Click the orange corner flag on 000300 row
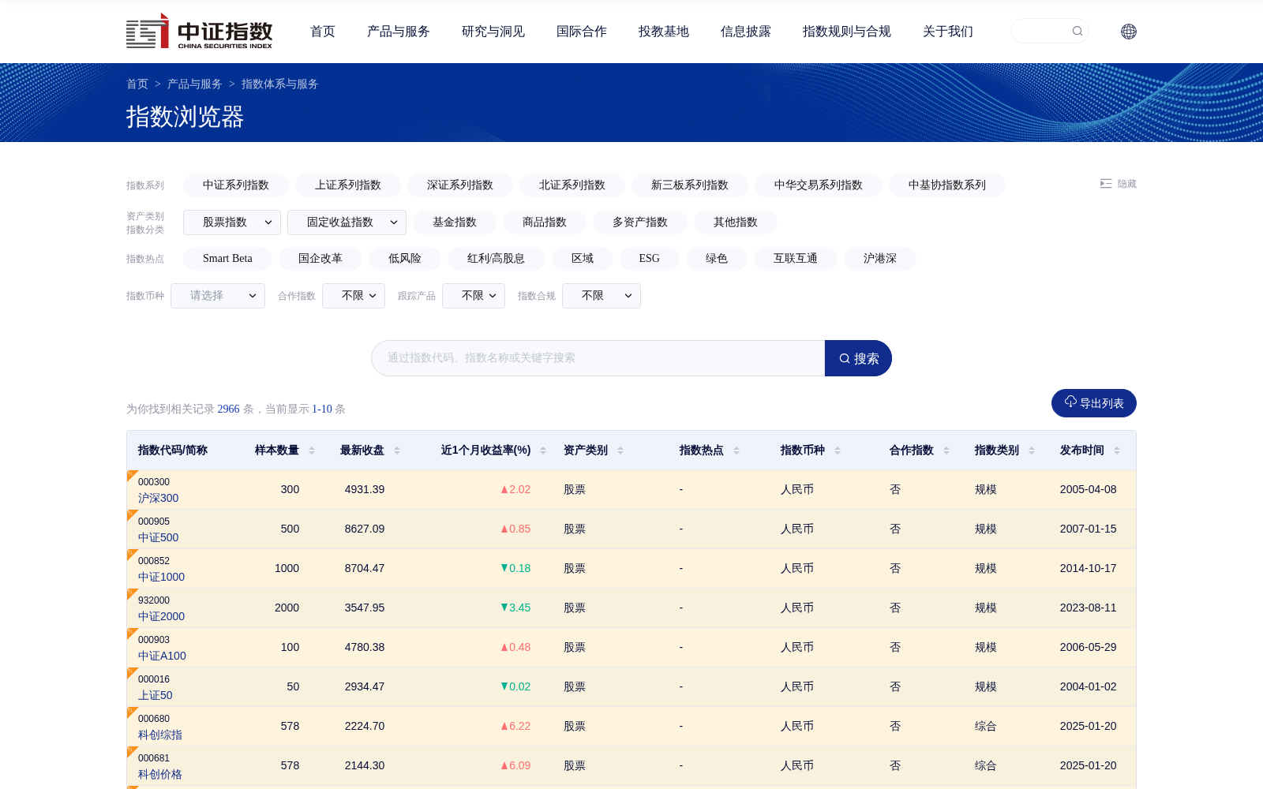Viewport: 1263px width, 789px height. tap(132, 475)
